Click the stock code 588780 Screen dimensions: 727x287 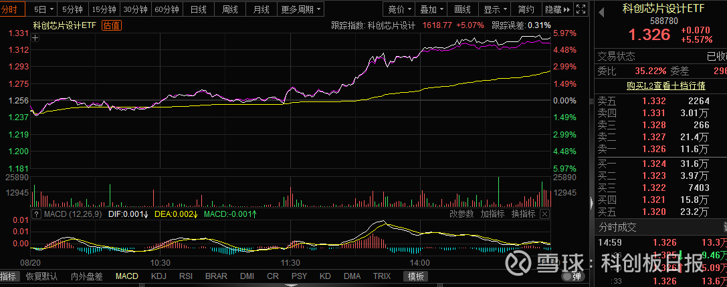click(664, 21)
